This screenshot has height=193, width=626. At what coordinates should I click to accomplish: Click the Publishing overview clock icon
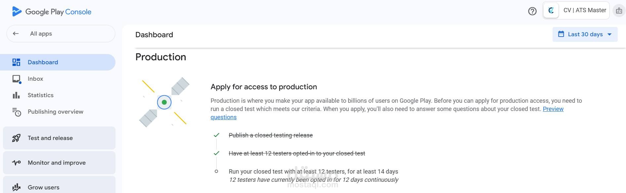click(x=17, y=112)
